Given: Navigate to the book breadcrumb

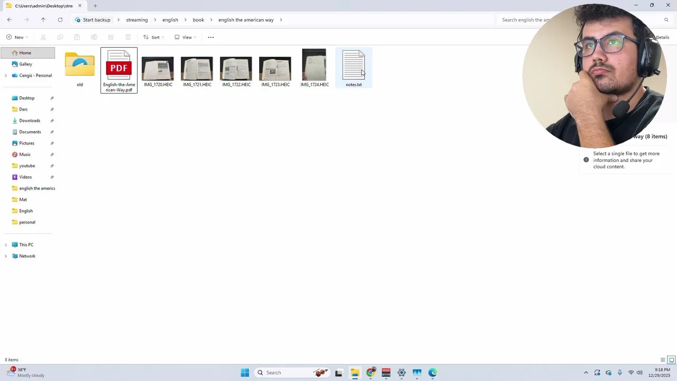Looking at the screenshot, I should 198,20.
